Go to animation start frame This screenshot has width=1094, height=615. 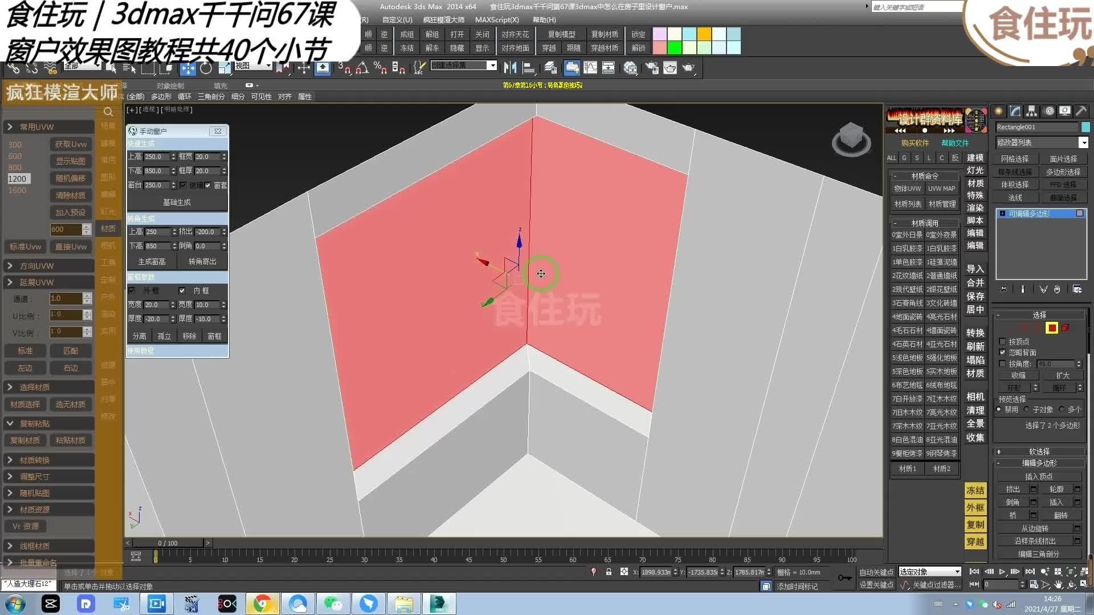pyautogui.click(x=974, y=571)
